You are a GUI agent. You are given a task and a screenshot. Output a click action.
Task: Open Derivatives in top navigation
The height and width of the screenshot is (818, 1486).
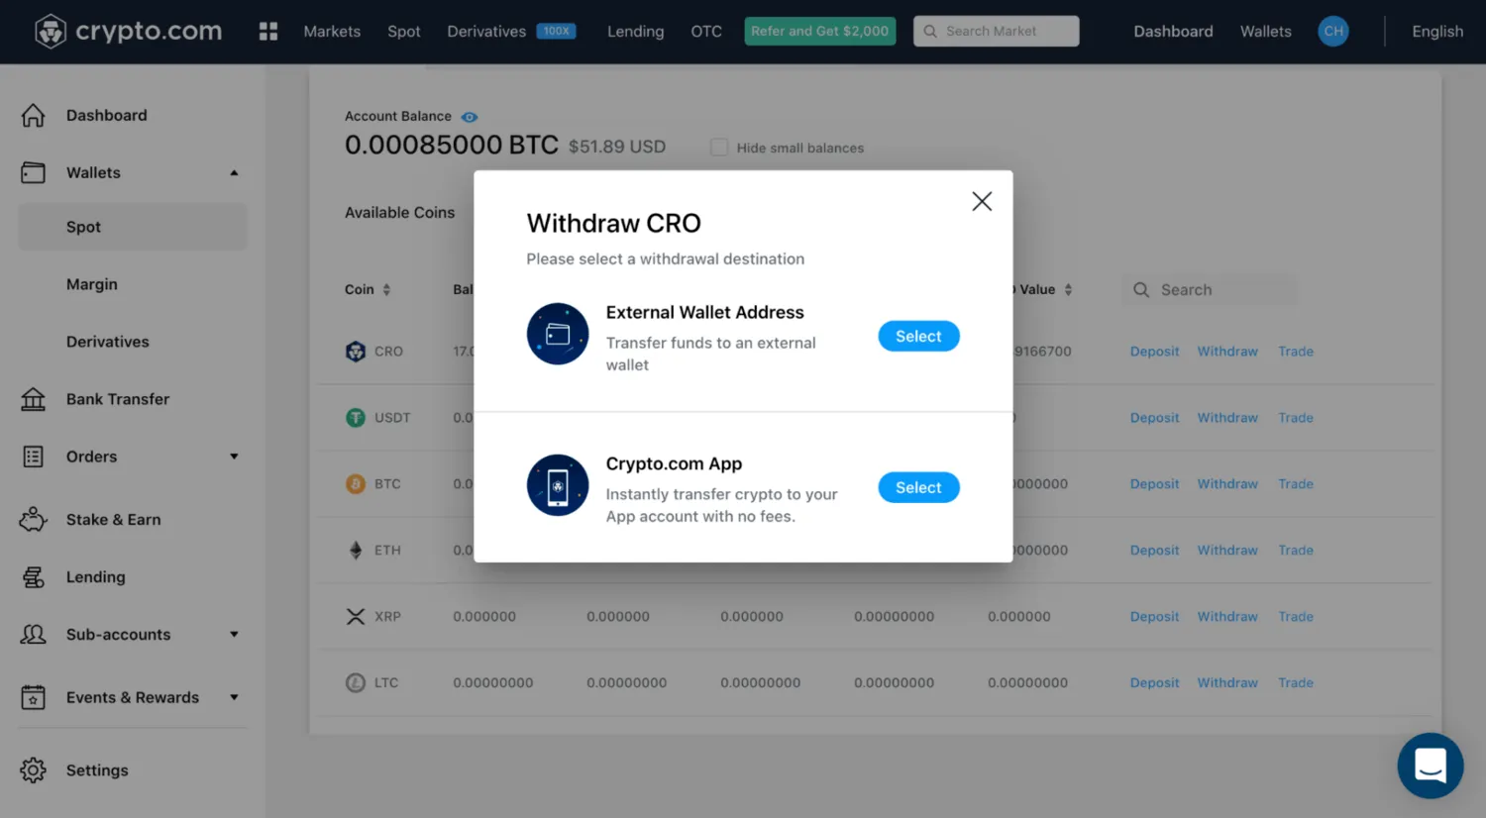(486, 32)
